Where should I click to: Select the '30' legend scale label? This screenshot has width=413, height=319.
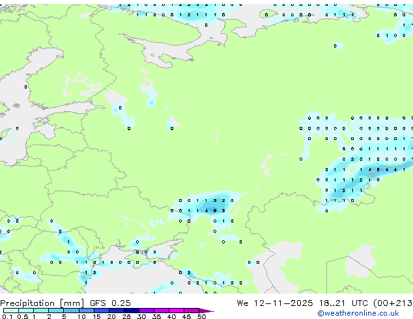tap(141, 316)
